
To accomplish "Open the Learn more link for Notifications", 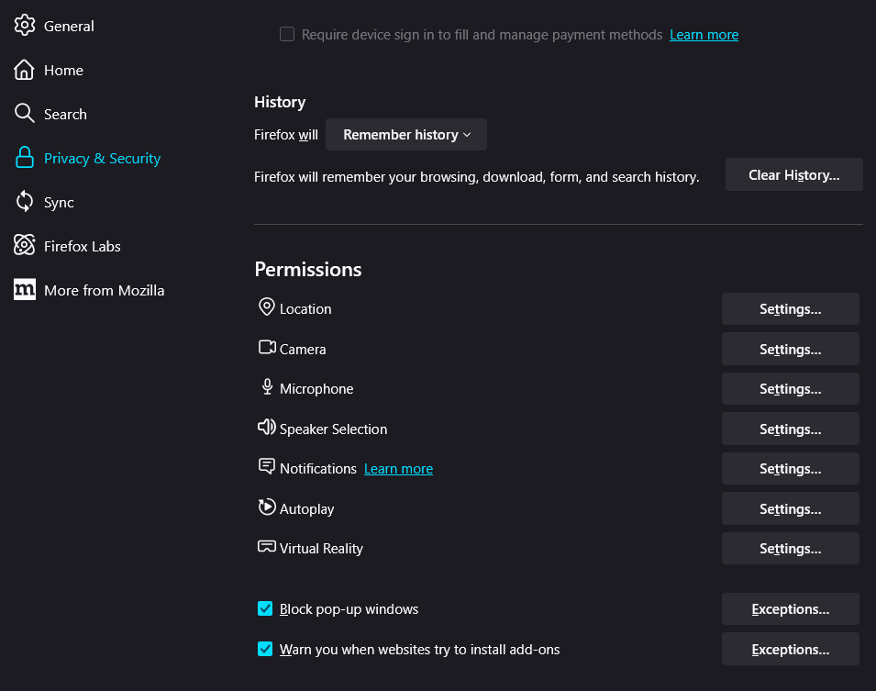I will pos(398,468).
